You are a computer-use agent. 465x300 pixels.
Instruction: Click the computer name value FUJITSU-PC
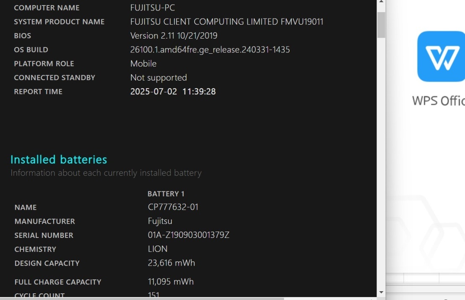(153, 8)
